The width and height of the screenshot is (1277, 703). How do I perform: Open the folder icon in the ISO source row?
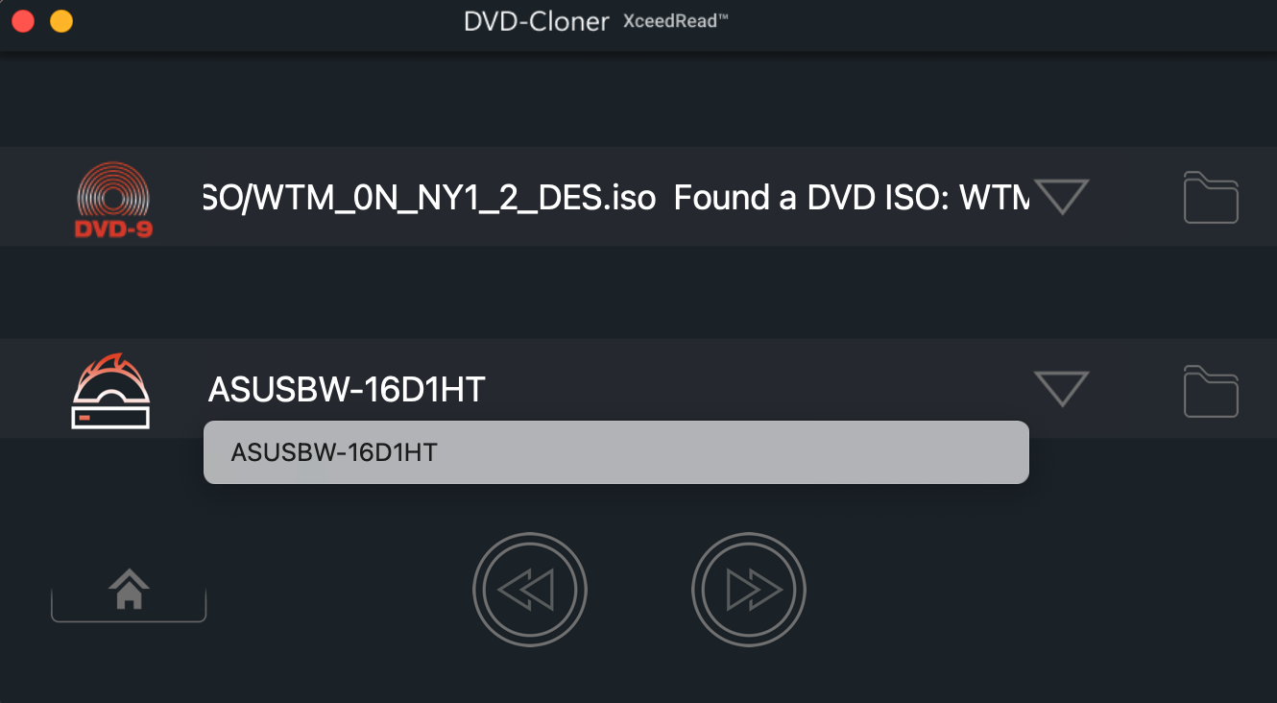pyautogui.click(x=1211, y=197)
